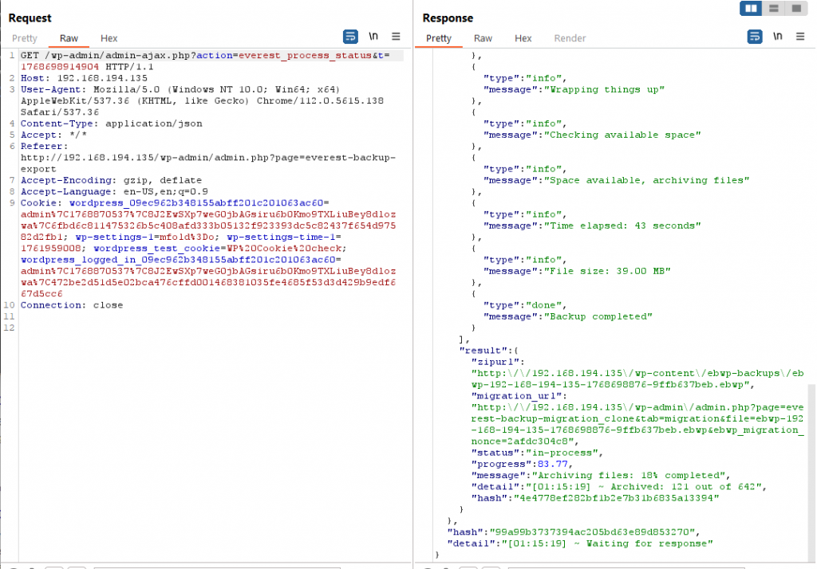Select the Pretty tab in Response panel
Screen dimensions: 817x569
click(439, 38)
